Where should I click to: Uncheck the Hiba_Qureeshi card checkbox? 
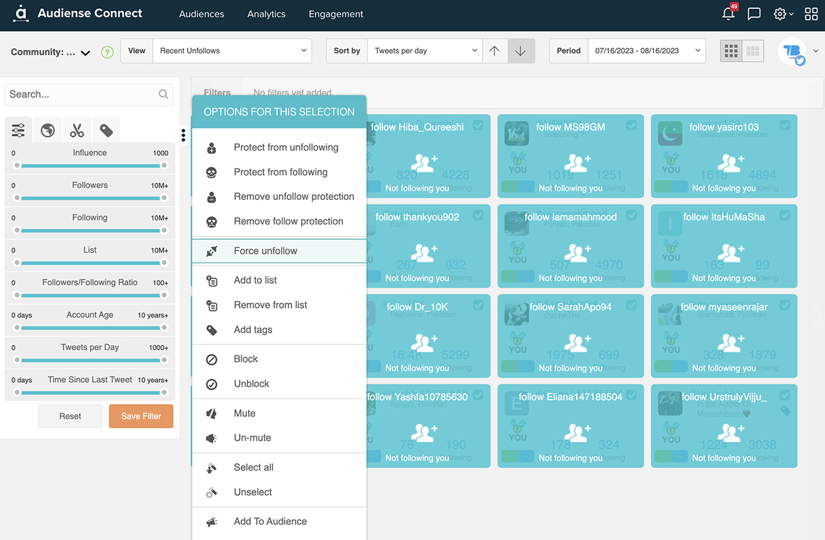tap(478, 125)
